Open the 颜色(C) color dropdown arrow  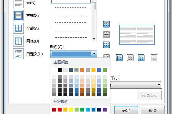94,54
